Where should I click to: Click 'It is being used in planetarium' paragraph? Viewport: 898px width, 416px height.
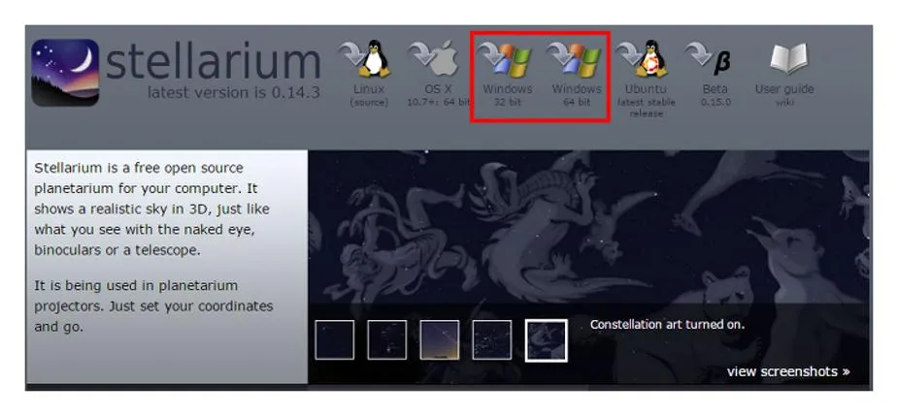tap(153, 306)
